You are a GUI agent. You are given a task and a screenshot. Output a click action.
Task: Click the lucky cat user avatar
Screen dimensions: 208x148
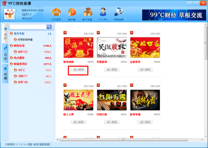(x=9, y=14)
